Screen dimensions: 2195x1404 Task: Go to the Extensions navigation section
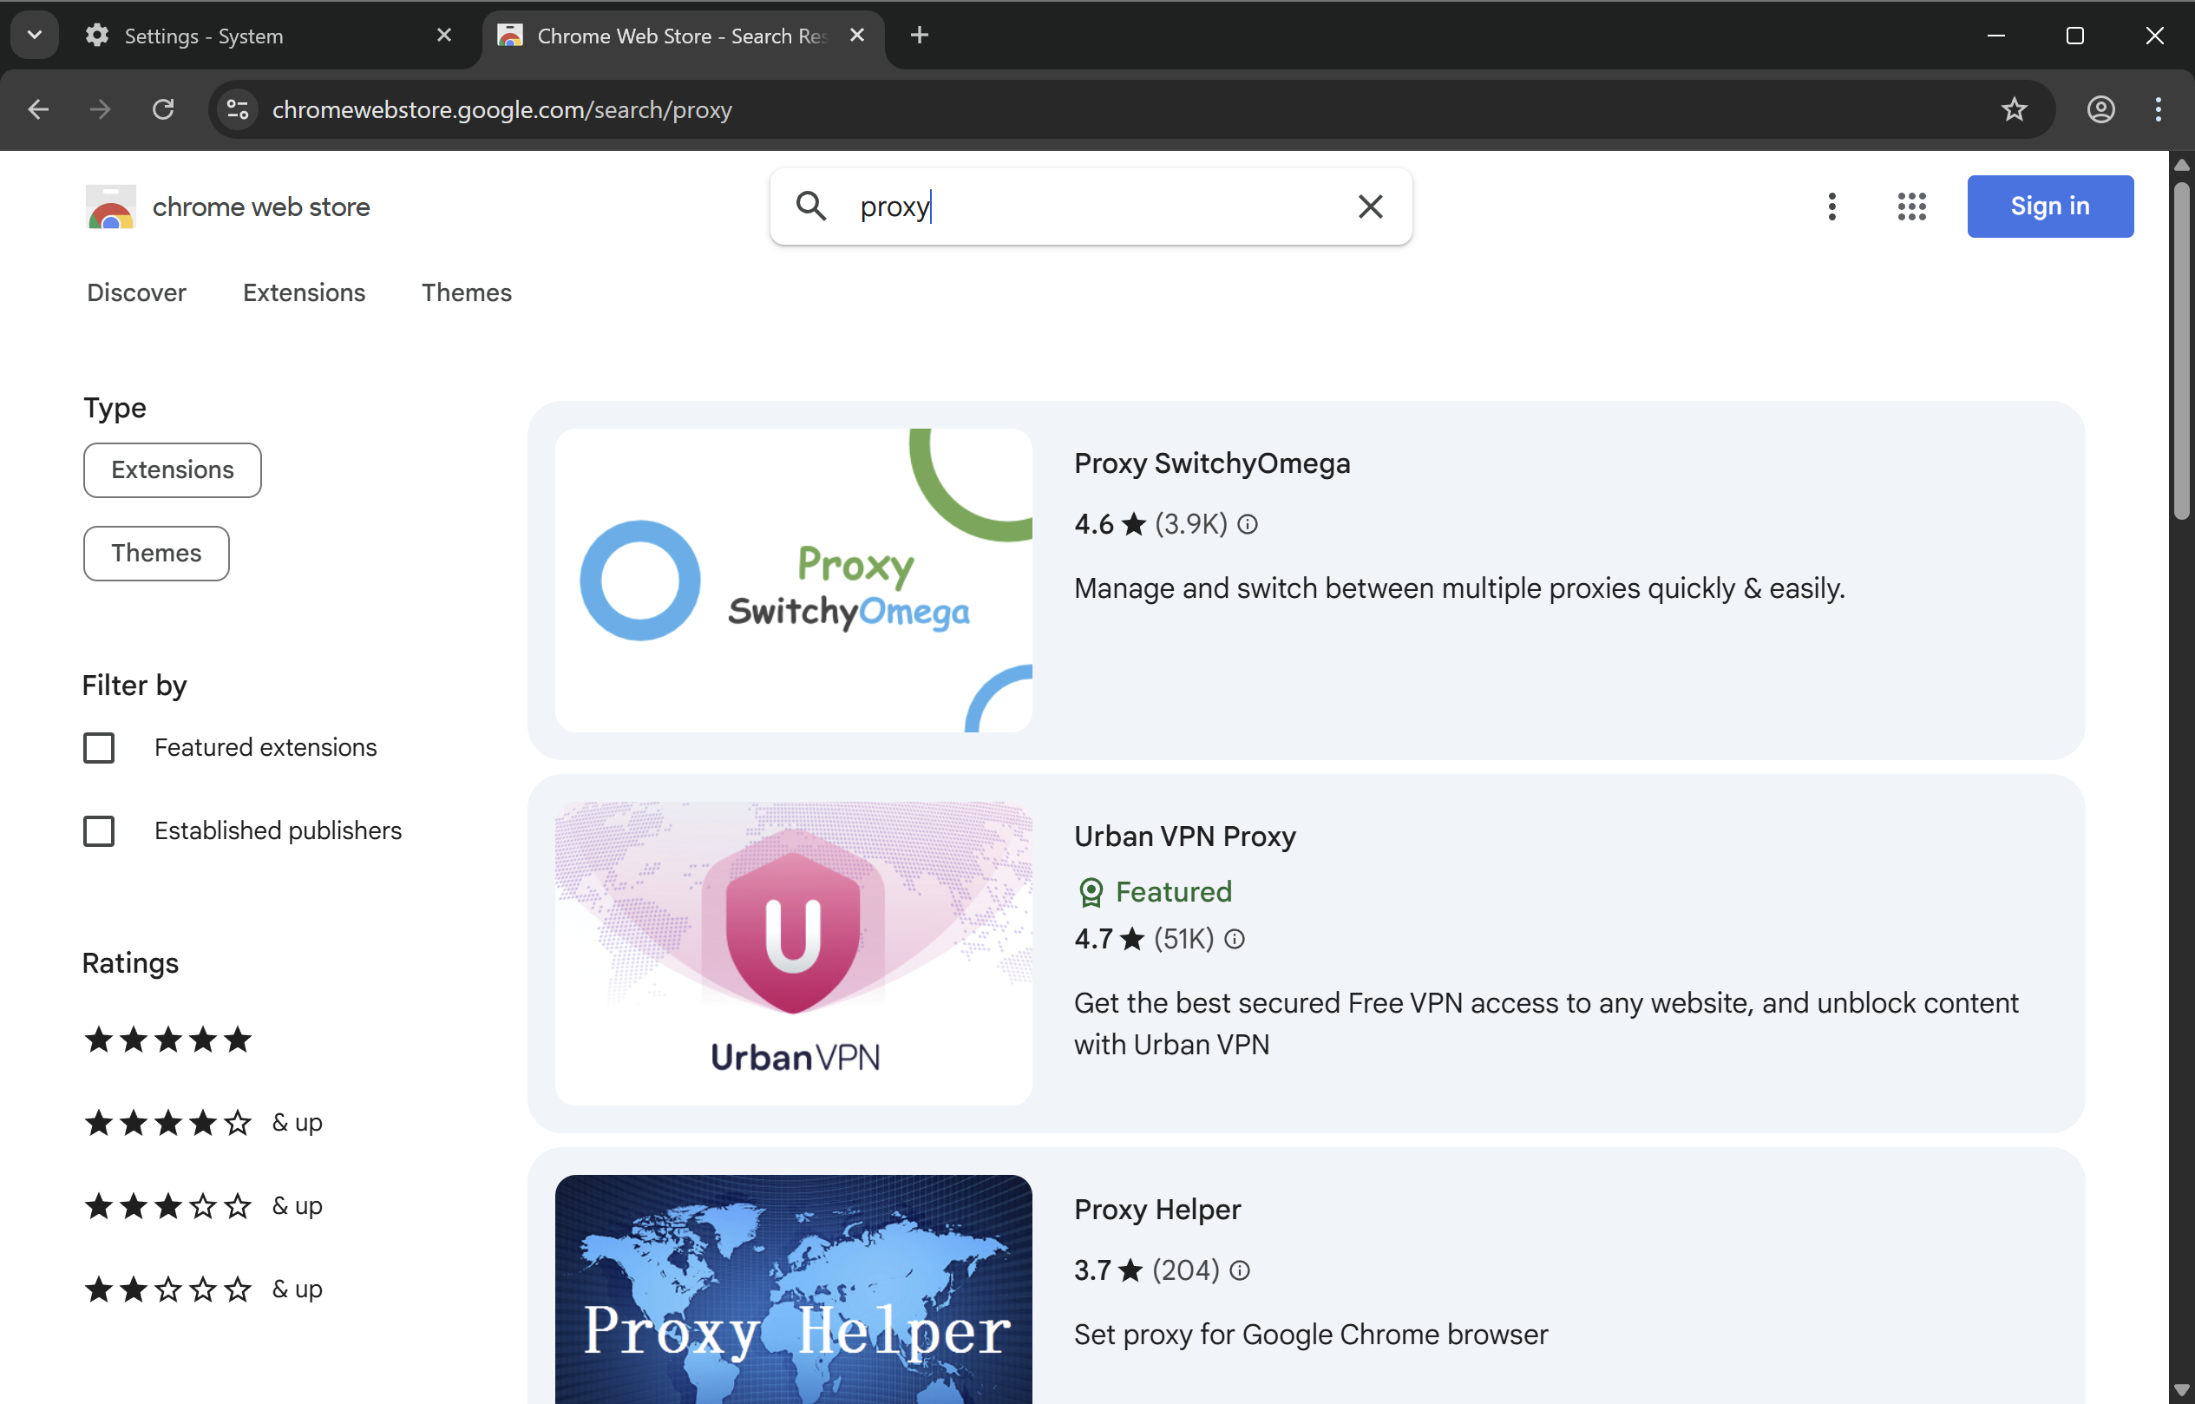click(304, 292)
